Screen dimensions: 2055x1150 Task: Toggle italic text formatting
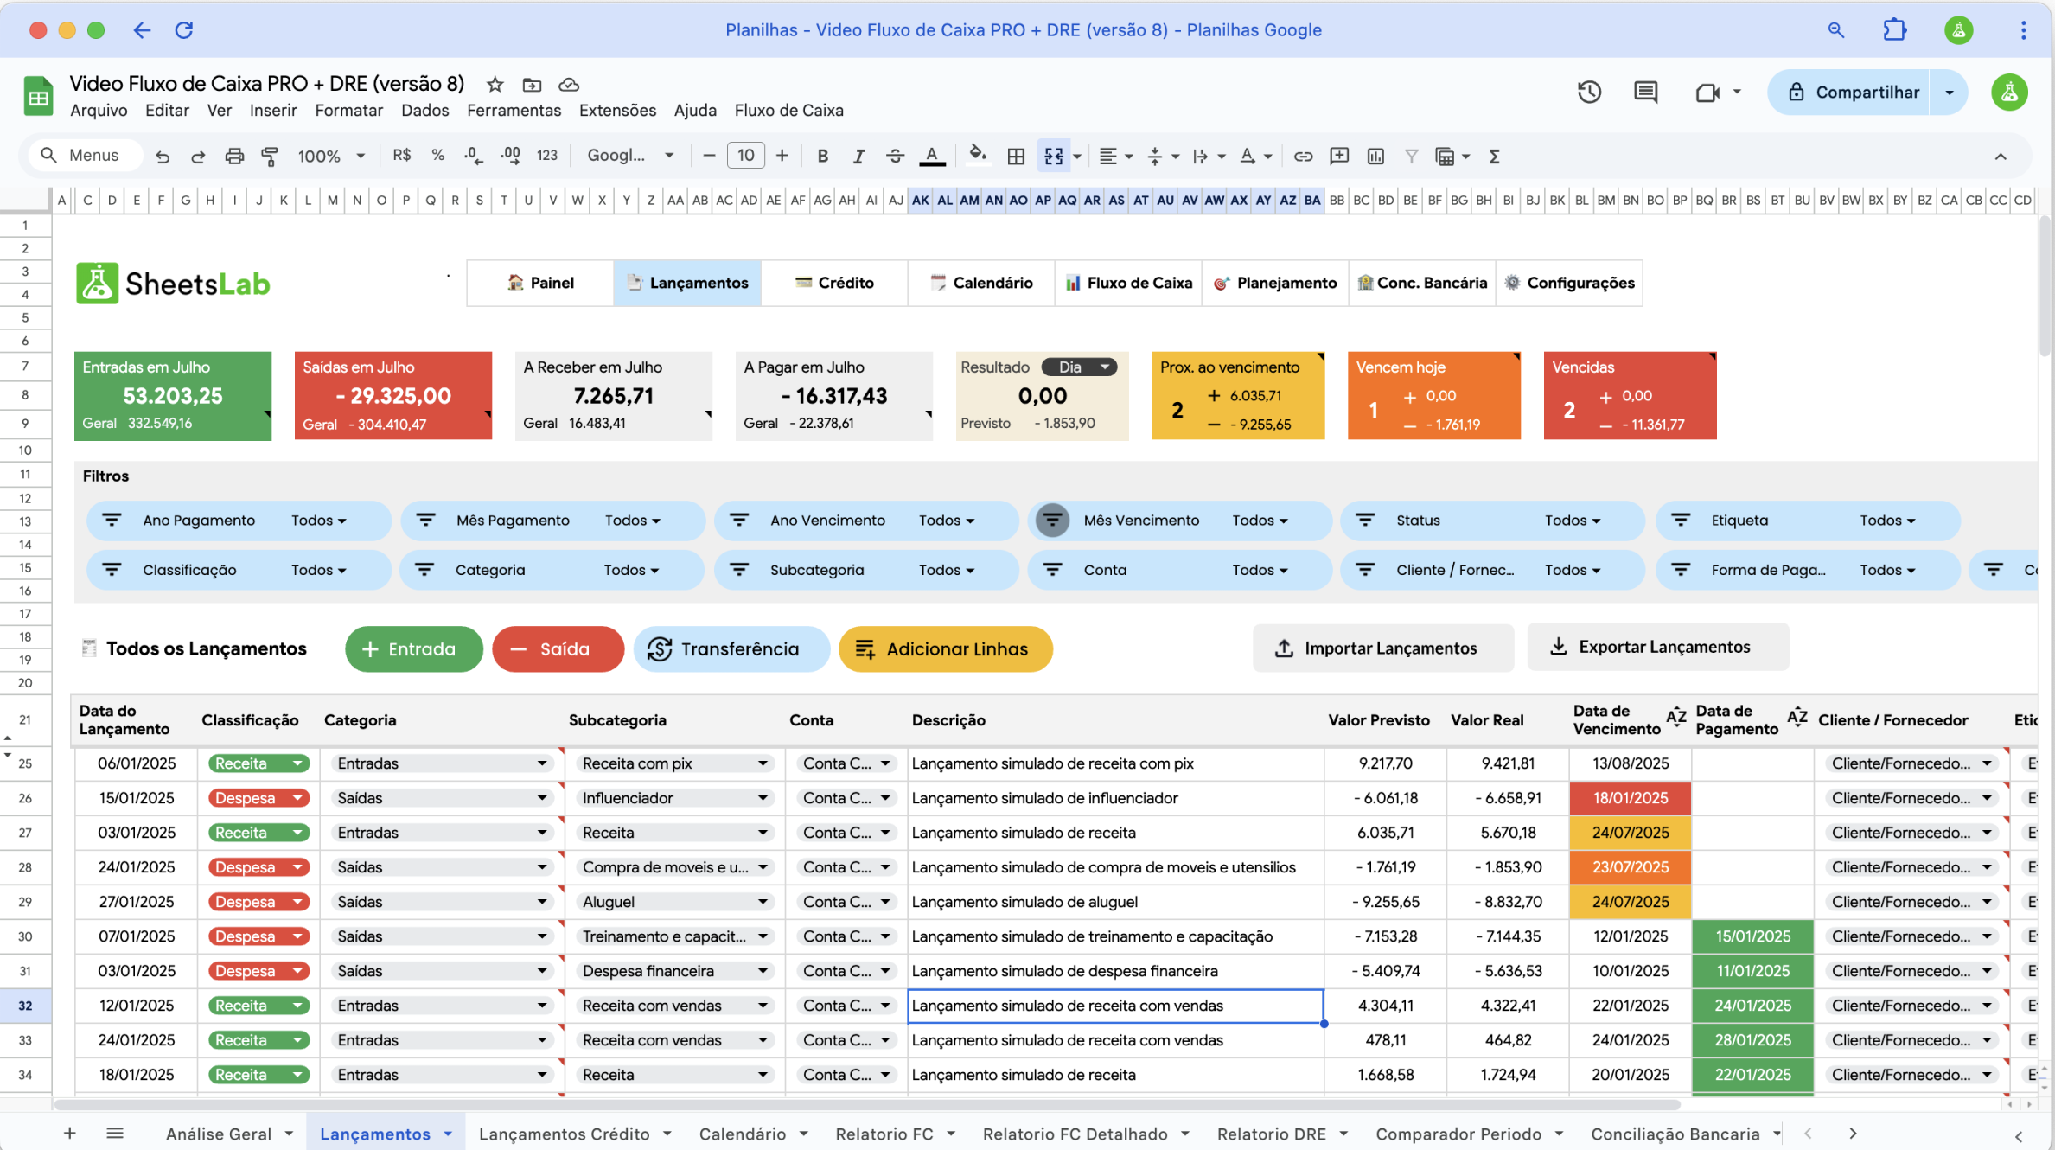pyautogui.click(x=858, y=157)
